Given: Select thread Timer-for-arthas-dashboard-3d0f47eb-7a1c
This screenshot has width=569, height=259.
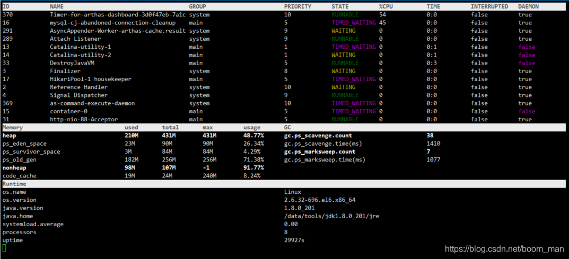Looking at the screenshot, I should (118, 14).
